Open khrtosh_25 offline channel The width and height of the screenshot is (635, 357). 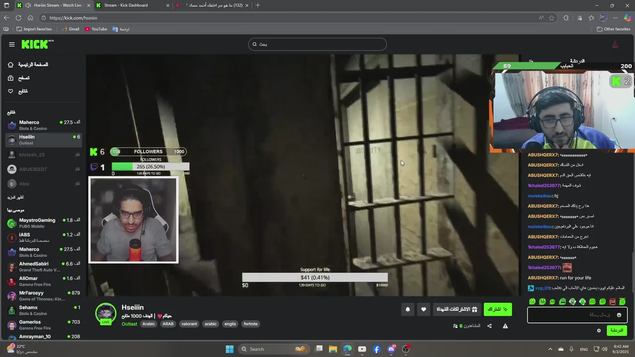(44, 155)
